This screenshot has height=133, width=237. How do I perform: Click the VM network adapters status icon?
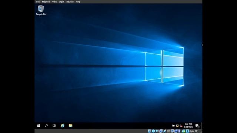(161, 131)
